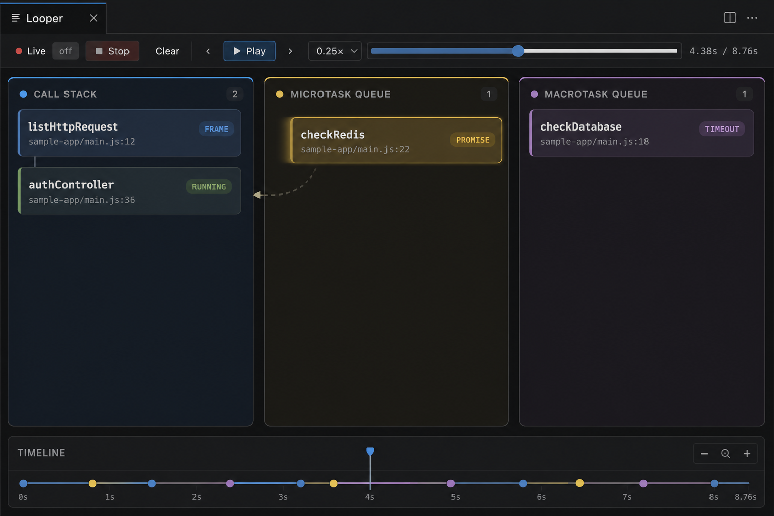Click the RUNNING badge on authController
The image size is (774, 516).
[x=209, y=187]
